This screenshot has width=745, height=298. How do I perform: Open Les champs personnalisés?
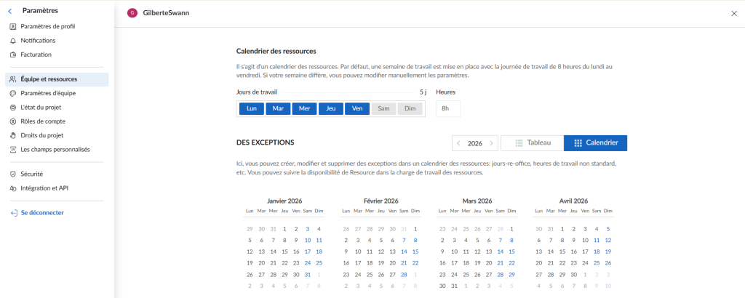coord(57,150)
